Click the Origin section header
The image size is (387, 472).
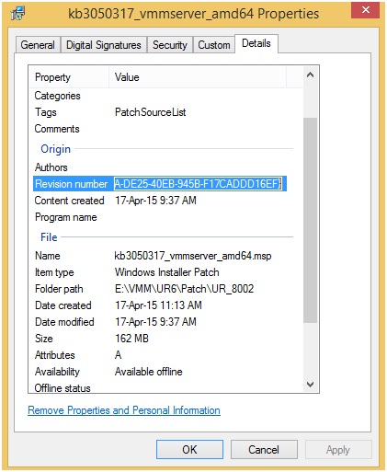(x=55, y=149)
